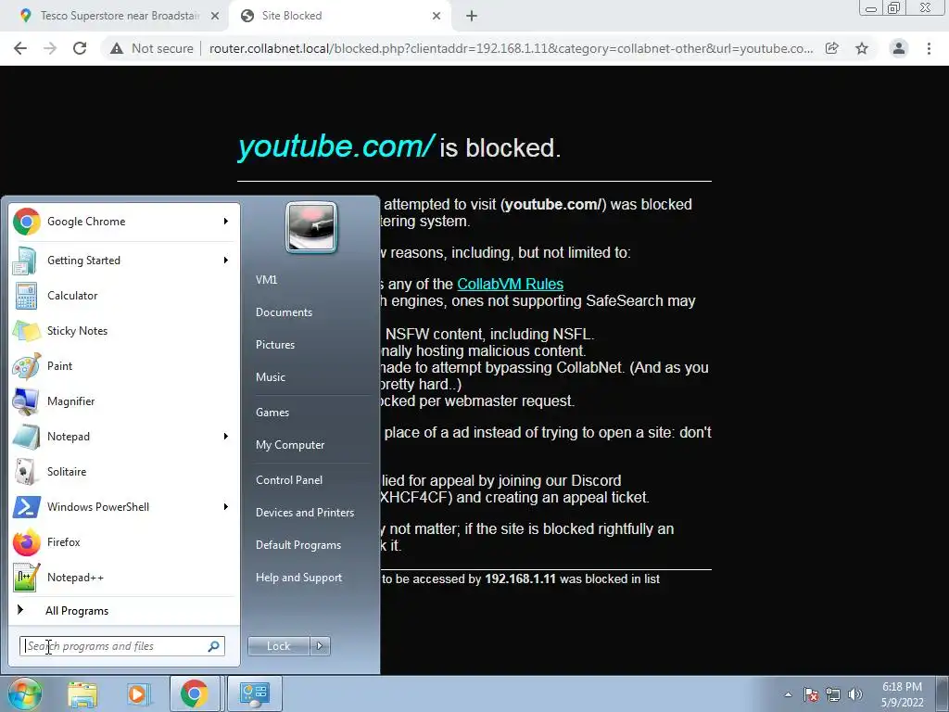This screenshot has width=949, height=712.
Task: Bookmark this page with the star icon
Action: (x=862, y=48)
